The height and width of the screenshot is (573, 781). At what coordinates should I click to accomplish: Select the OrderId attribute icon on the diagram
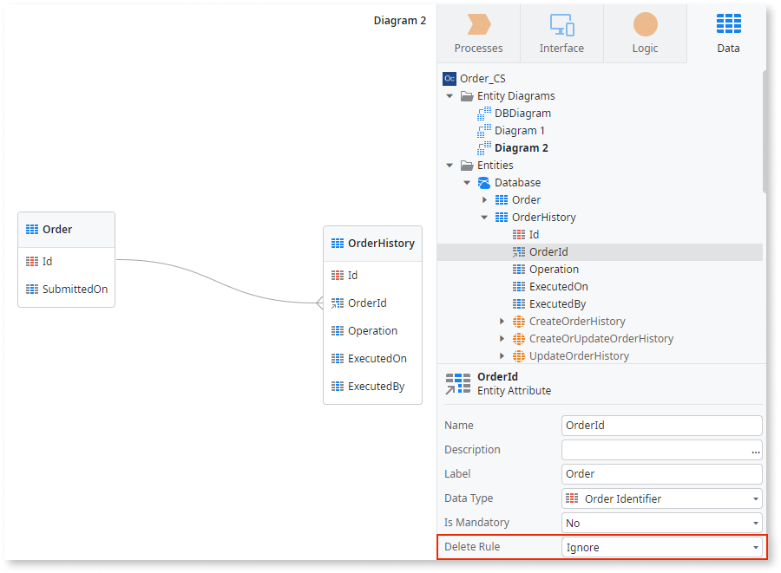tap(338, 303)
